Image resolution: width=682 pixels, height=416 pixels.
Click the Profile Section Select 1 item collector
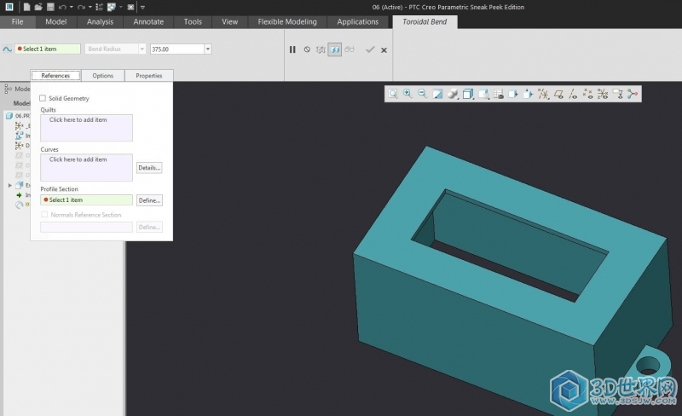tap(87, 199)
